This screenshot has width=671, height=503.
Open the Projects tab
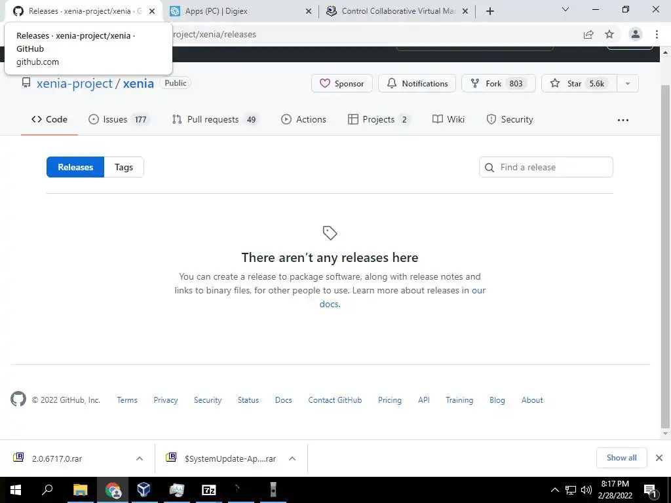point(379,119)
